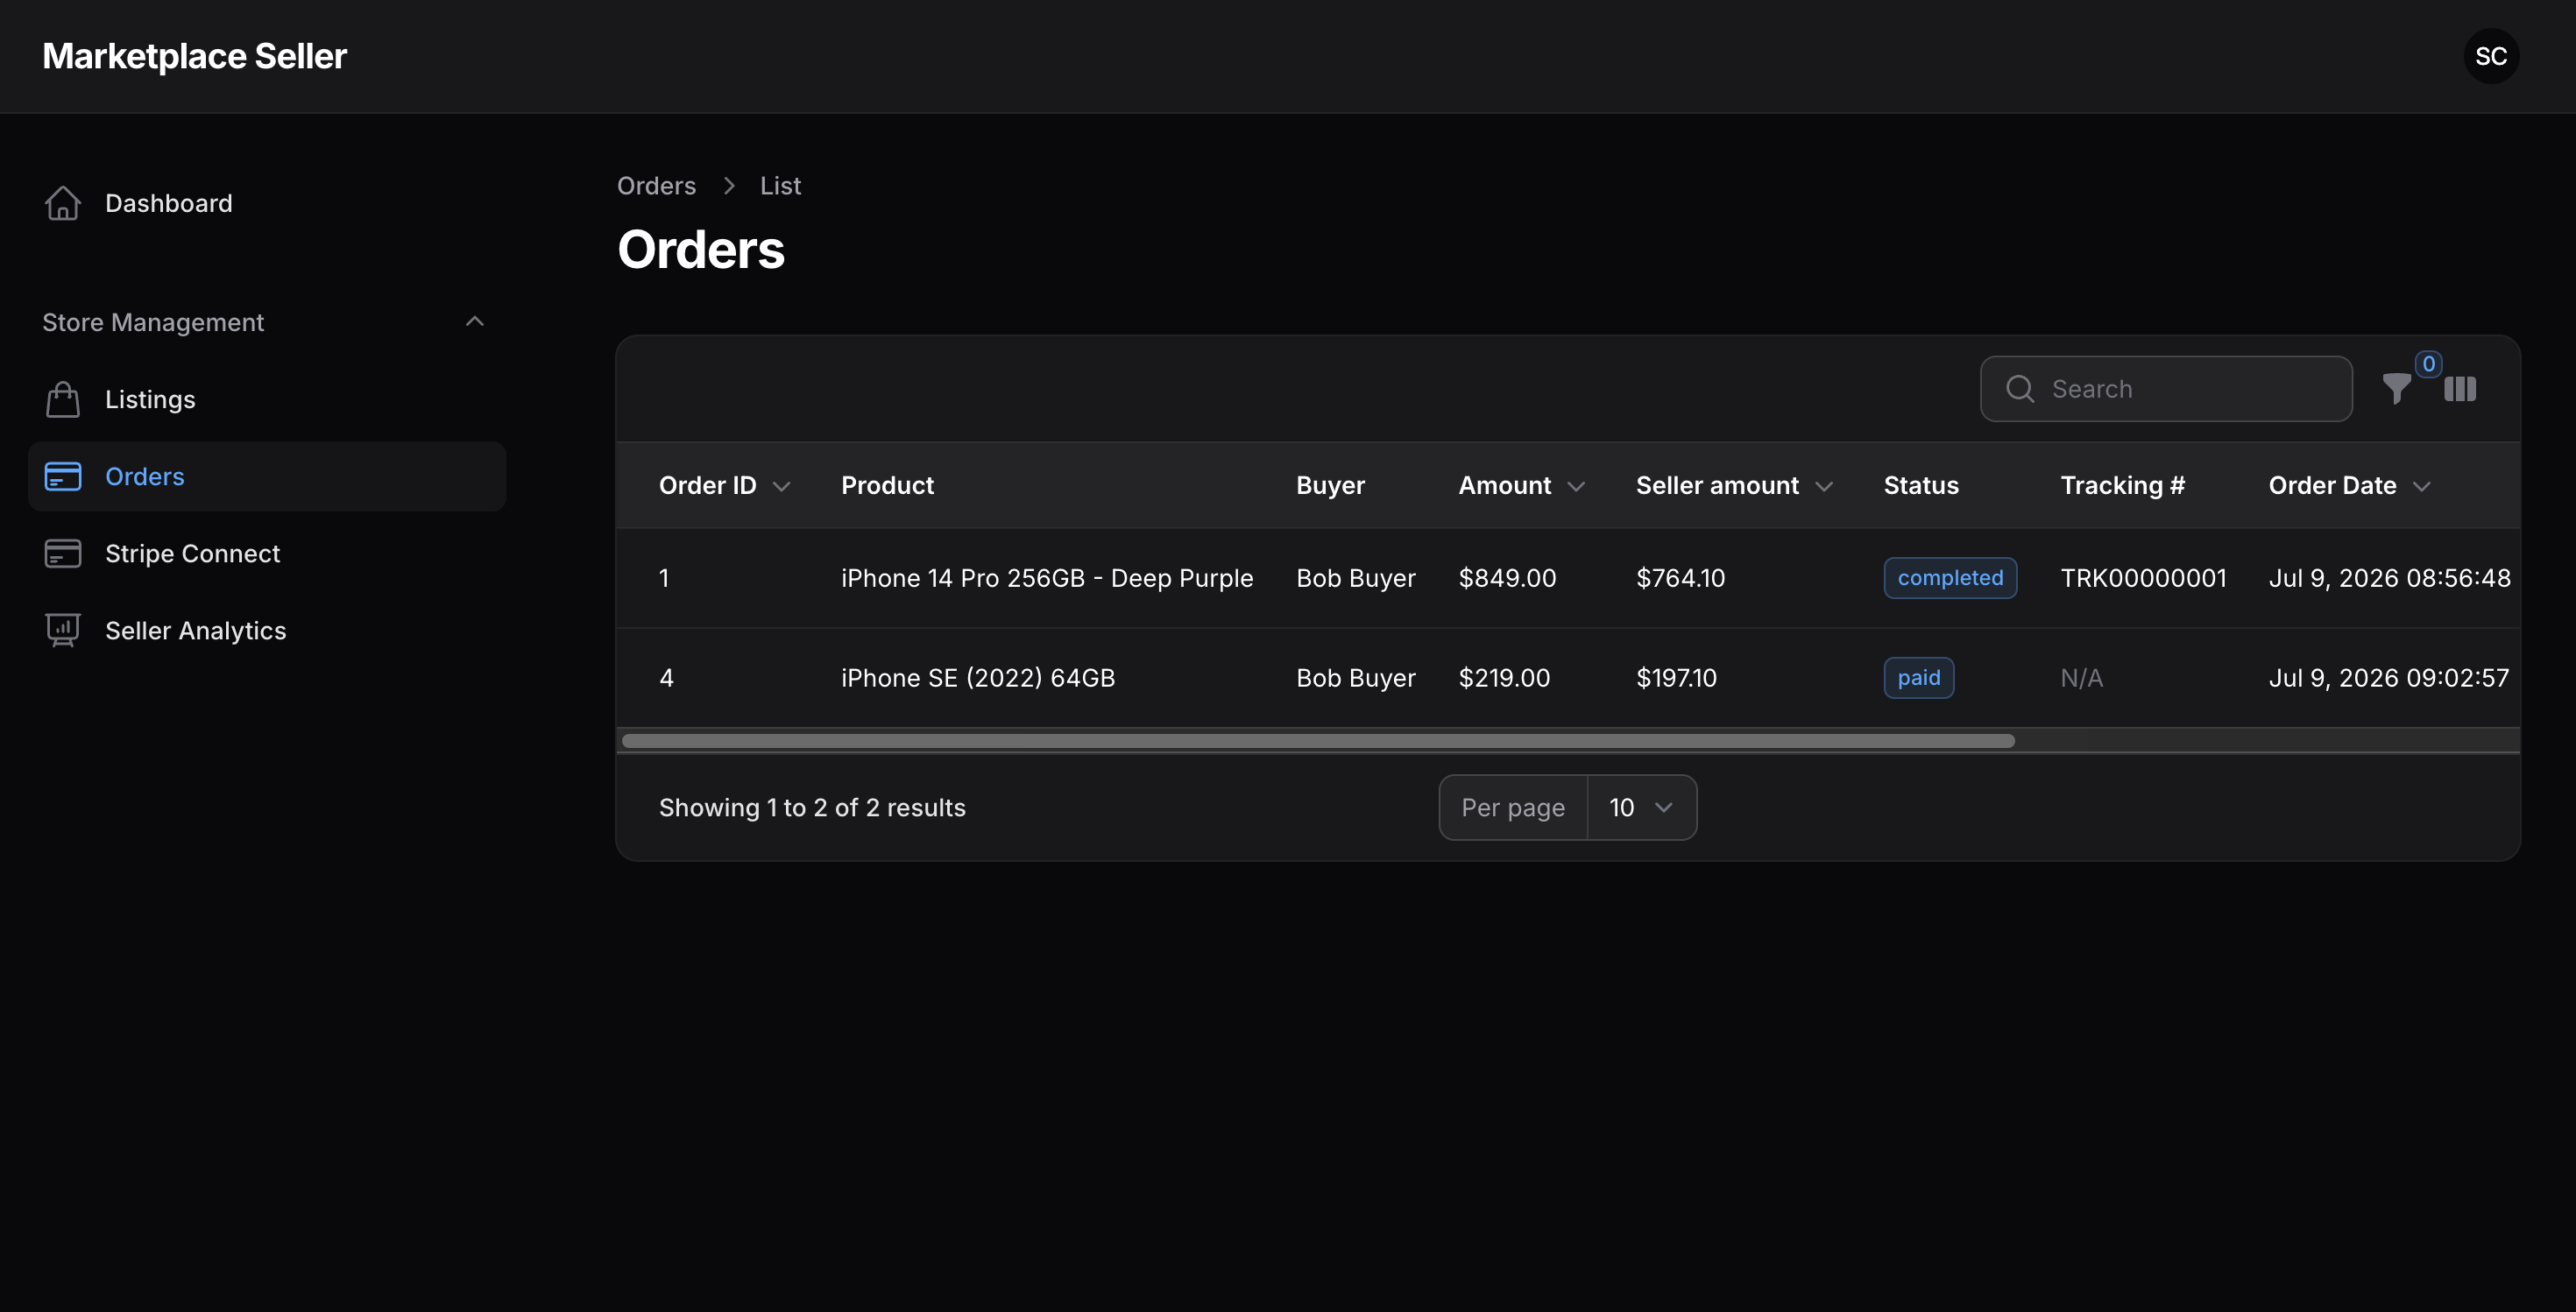Click date Jul 9, 2026 09:02:57

[2388, 678]
